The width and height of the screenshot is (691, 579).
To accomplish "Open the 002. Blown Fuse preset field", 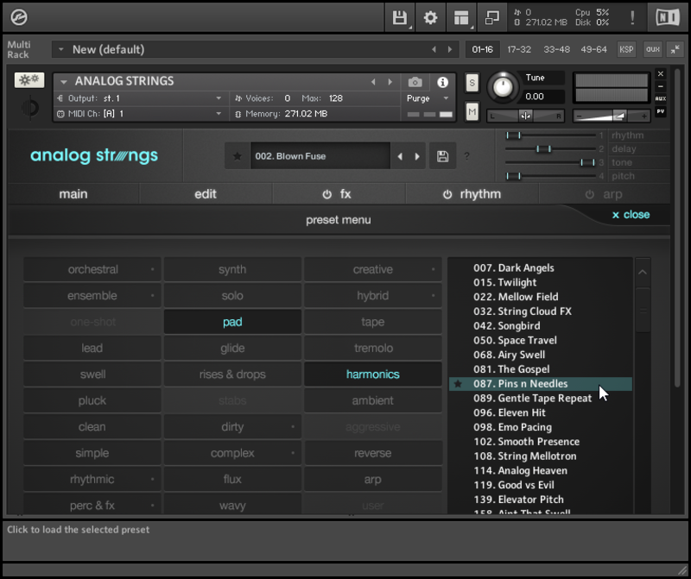I will tap(320, 156).
